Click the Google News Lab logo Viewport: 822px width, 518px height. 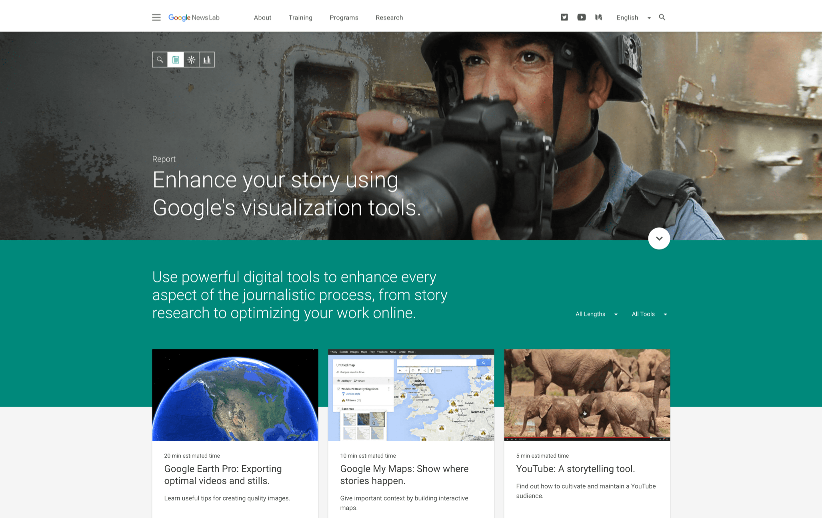pyautogui.click(x=194, y=18)
